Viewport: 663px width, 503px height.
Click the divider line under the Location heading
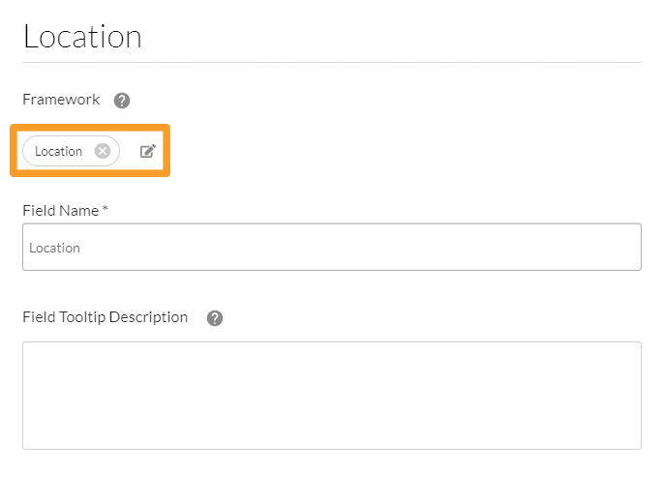(x=331, y=62)
